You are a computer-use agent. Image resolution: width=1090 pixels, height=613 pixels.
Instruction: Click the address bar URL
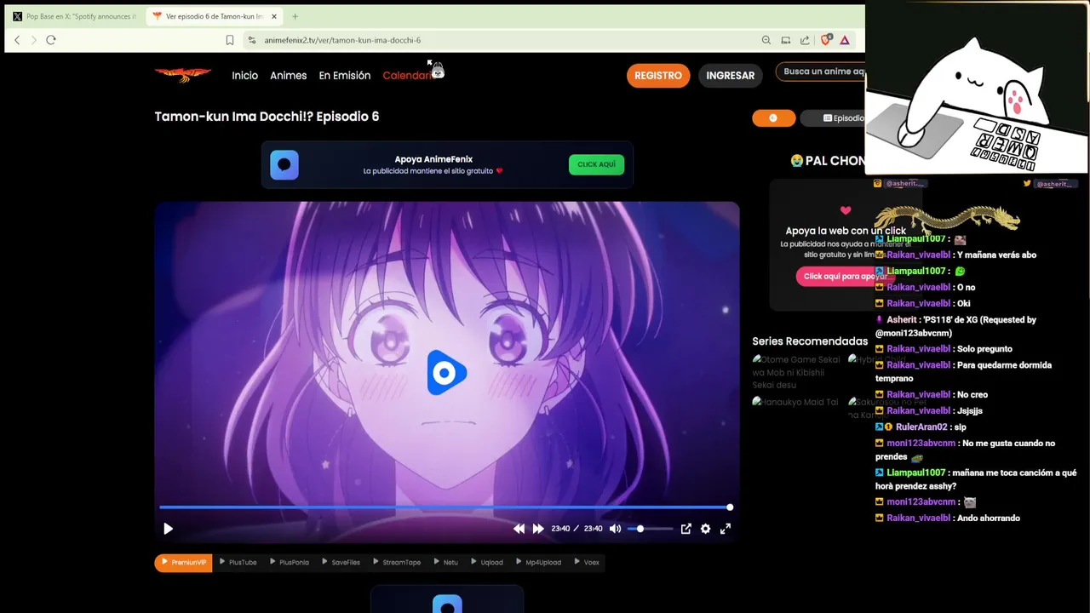(x=342, y=40)
